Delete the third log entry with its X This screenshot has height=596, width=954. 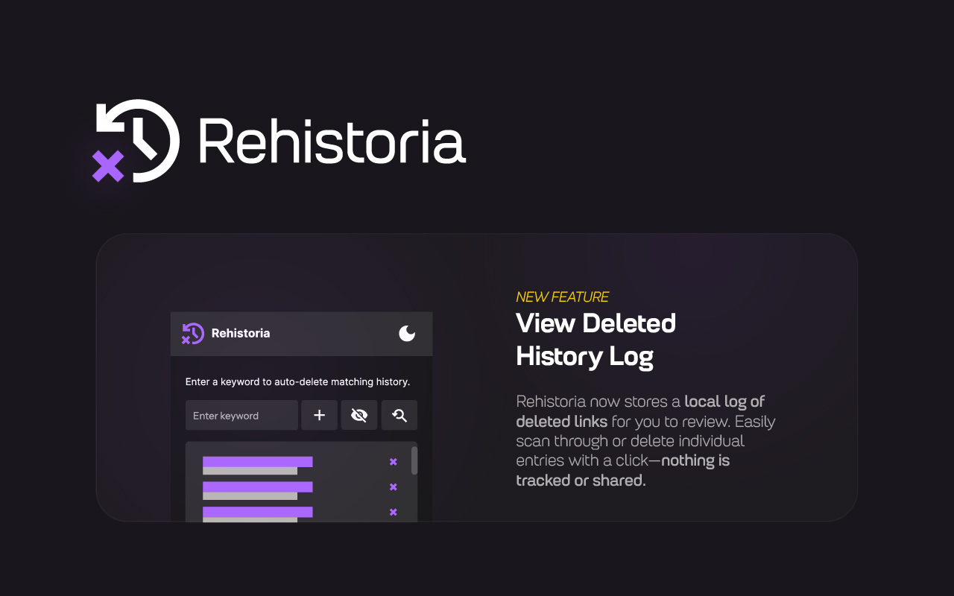(394, 512)
